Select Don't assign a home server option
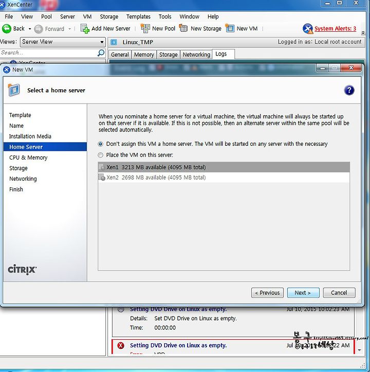 pyautogui.click(x=101, y=144)
